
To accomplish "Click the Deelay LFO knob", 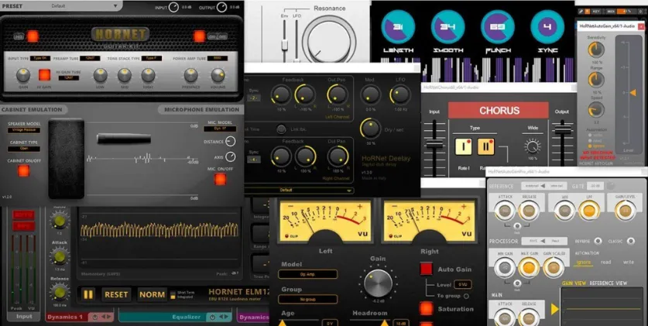I will click(x=400, y=95).
